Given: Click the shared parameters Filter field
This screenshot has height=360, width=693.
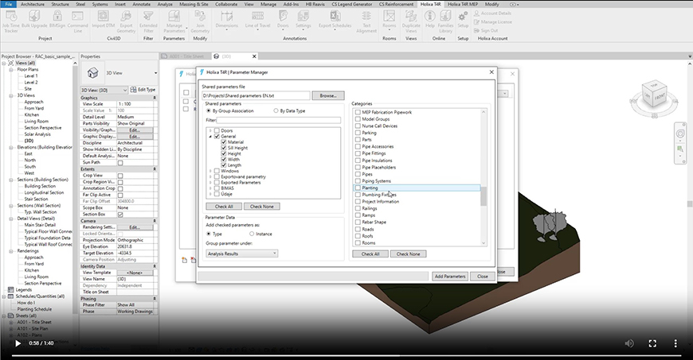Looking at the screenshot, I should pos(279,120).
